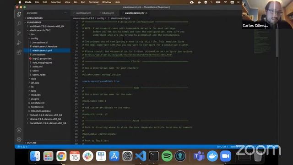The image size is (293, 165).
Task: Expand the data folder
Action: (x=33, y=79)
